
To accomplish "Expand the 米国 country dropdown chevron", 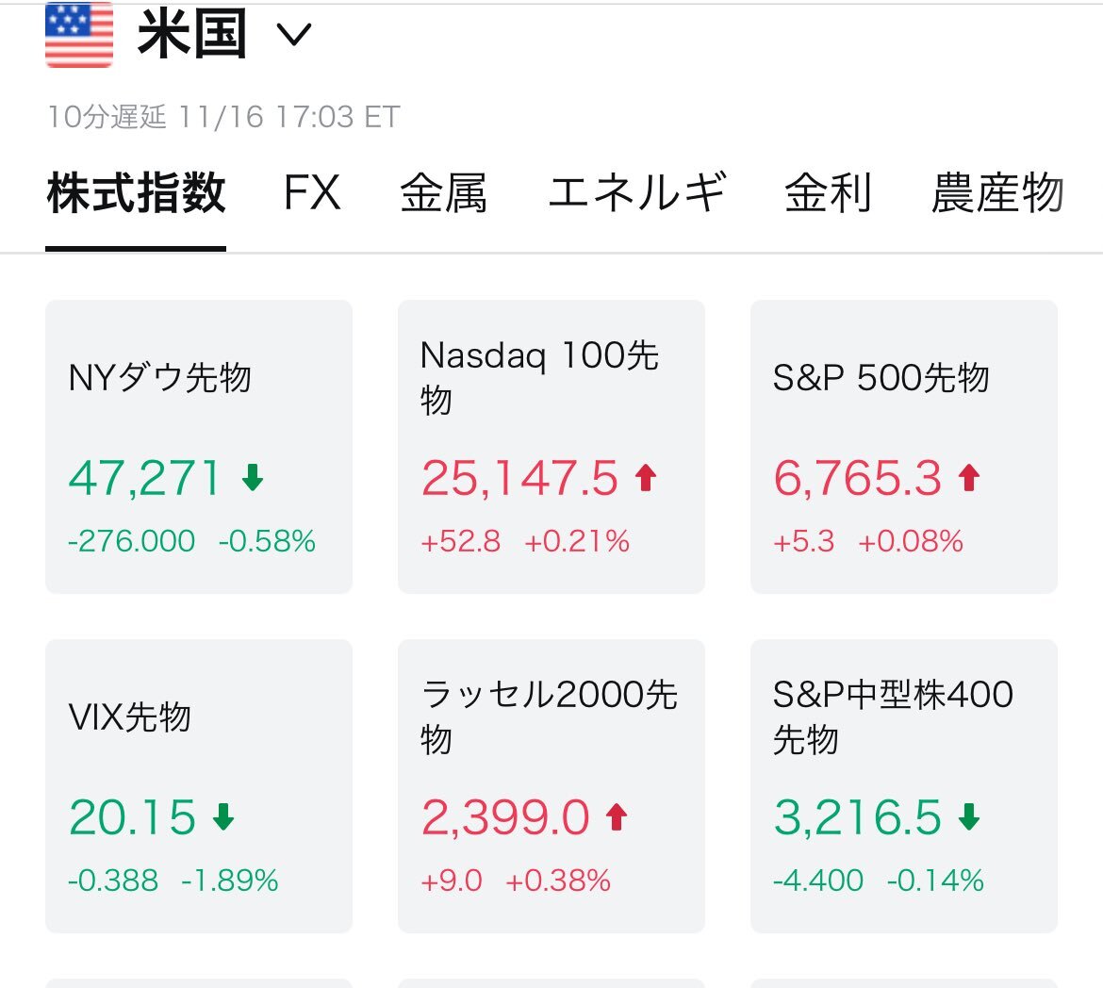I will click(x=294, y=36).
